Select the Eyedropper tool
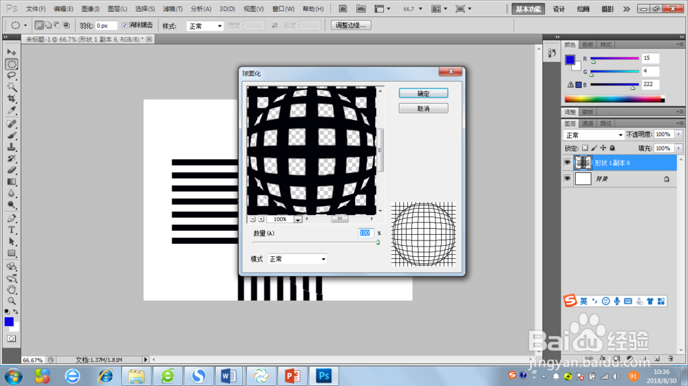The height and width of the screenshot is (386, 688). pyautogui.click(x=12, y=110)
